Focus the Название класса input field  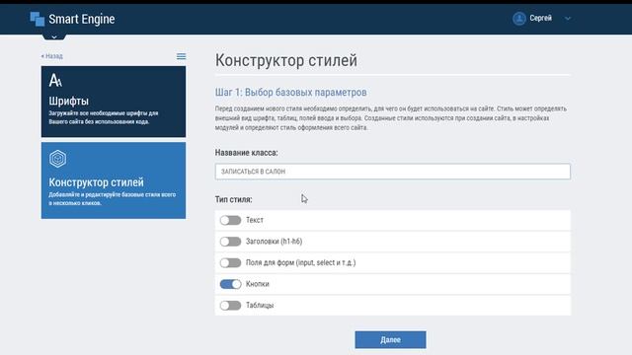point(393,172)
